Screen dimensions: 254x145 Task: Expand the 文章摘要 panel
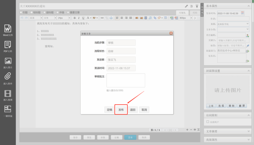[248, 131]
